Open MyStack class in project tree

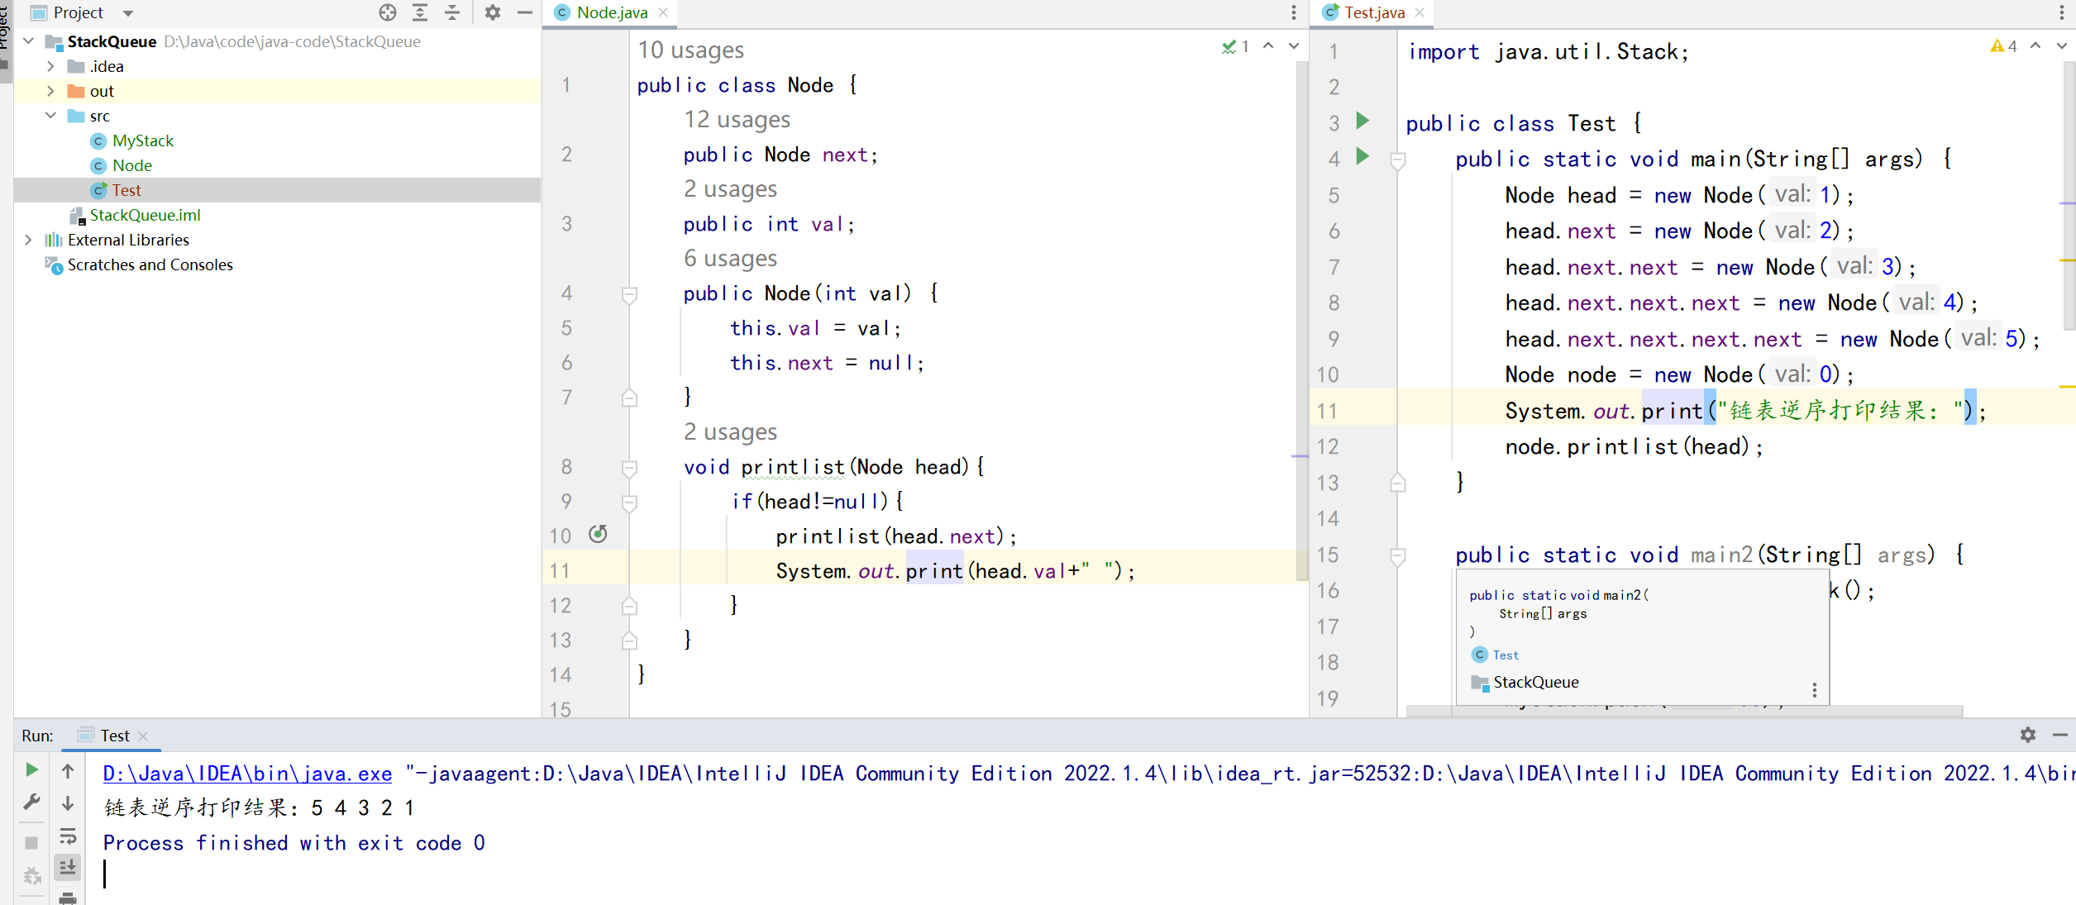tap(142, 141)
